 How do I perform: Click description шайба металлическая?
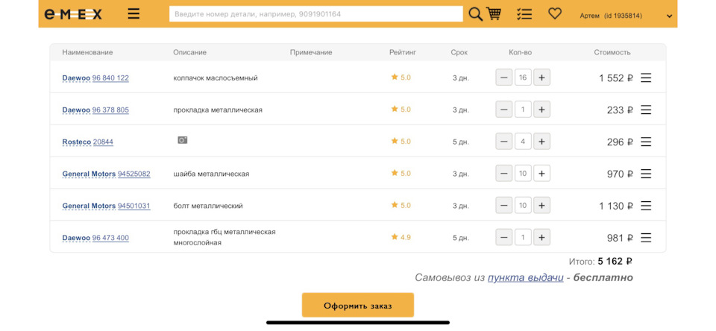[x=211, y=174]
